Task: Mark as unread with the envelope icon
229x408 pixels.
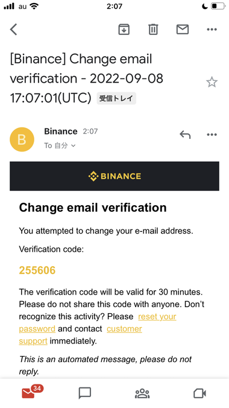Action: [183, 29]
